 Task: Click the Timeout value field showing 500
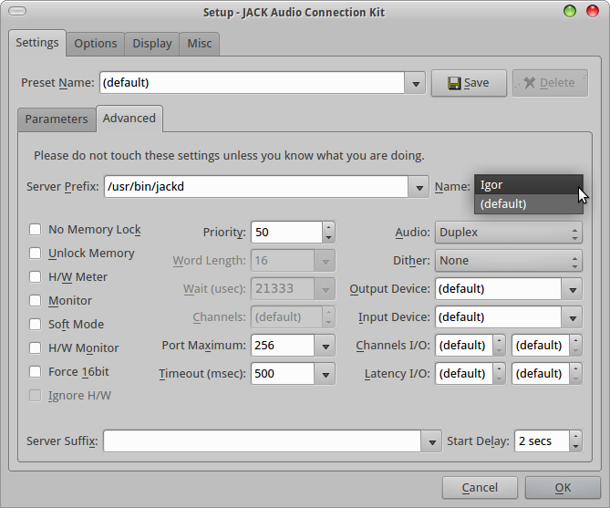283,374
